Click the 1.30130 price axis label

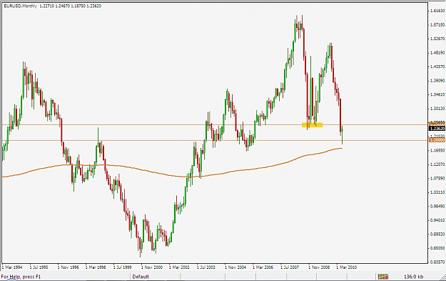coord(437,109)
